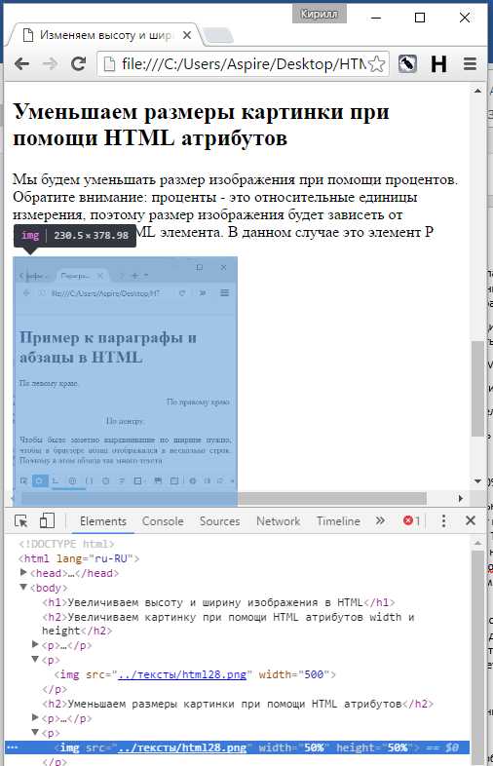The width and height of the screenshot is (493, 766).
Task: Click the Кирилл profile button
Action: pos(319,15)
